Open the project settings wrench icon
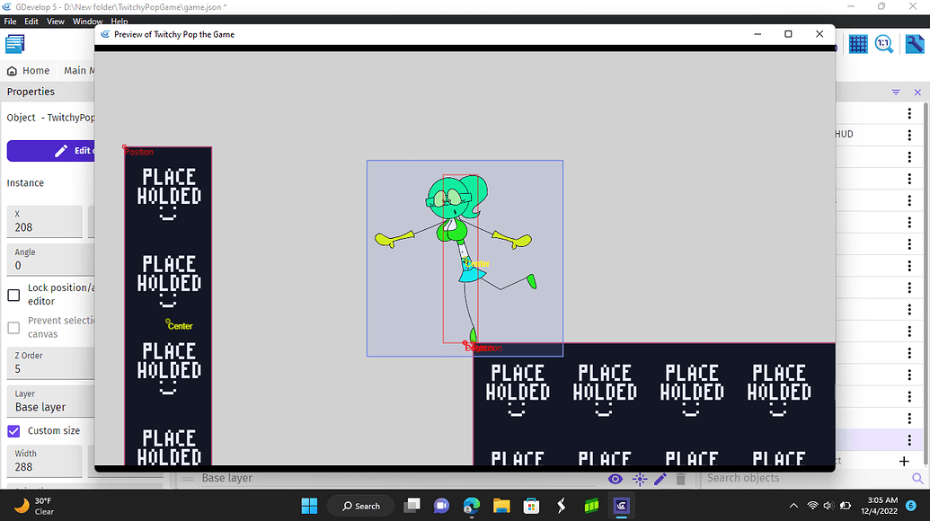 click(x=915, y=43)
